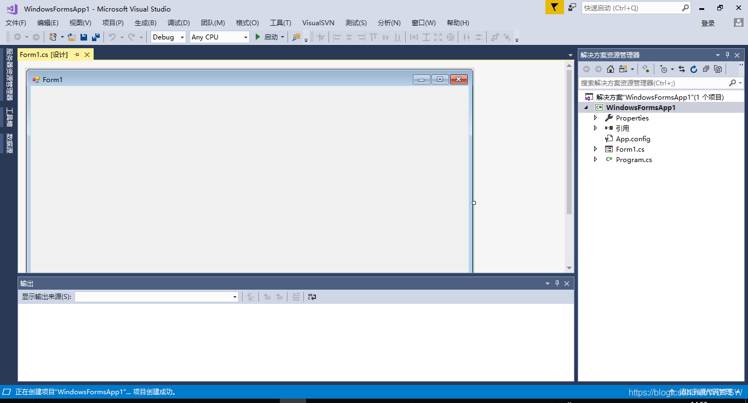
Task: Click the auto-hide pushpin of Output panel
Action: [557, 283]
